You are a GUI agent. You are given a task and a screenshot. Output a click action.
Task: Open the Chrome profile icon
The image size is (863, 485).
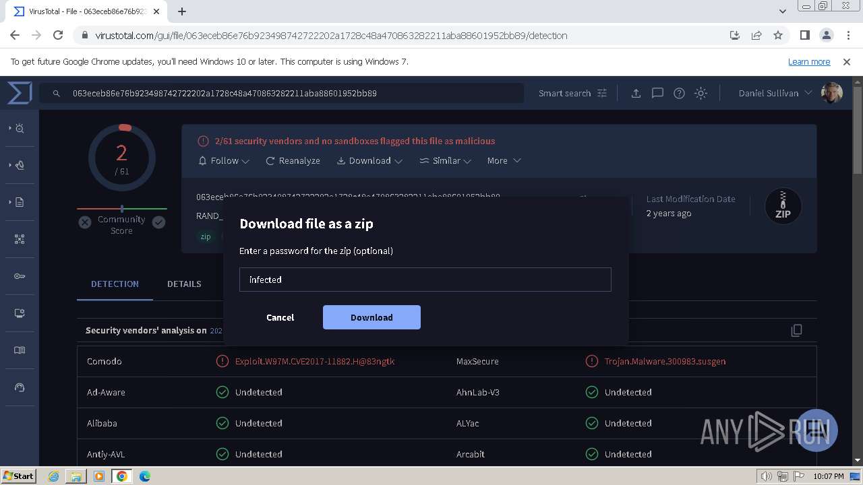pyautogui.click(x=826, y=35)
